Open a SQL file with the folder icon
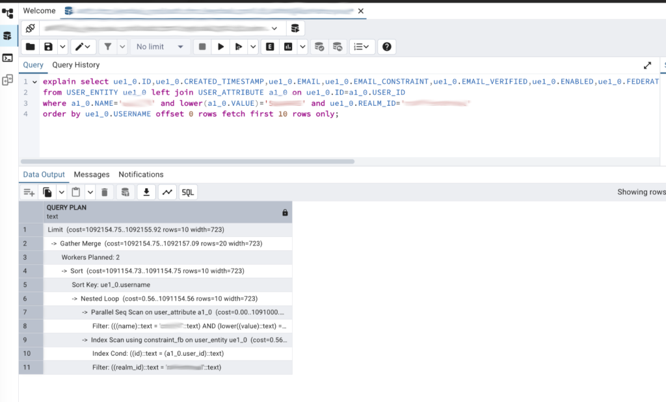Screen dimensions: 666x402 tap(30, 47)
